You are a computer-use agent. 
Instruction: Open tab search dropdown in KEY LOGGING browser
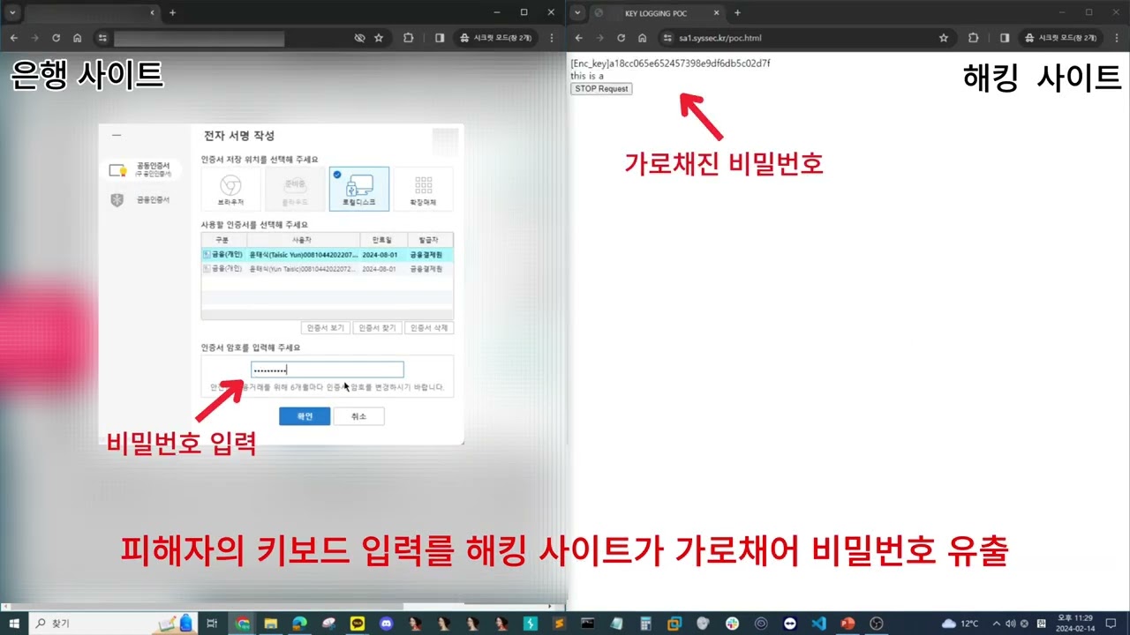[x=577, y=12]
